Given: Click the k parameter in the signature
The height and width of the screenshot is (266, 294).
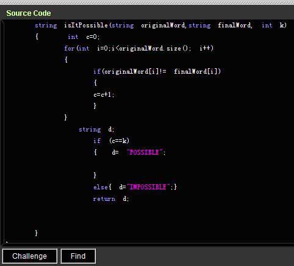Looking at the screenshot, I should pos(282,26).
